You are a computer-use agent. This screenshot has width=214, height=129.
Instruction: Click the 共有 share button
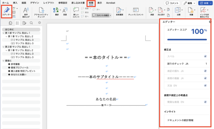pyautogui.click(x=205, y=3)
